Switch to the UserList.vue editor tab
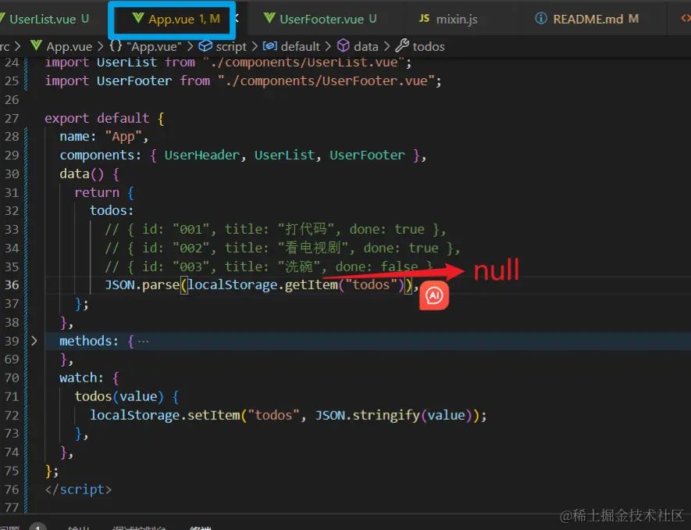 point(44,19)
